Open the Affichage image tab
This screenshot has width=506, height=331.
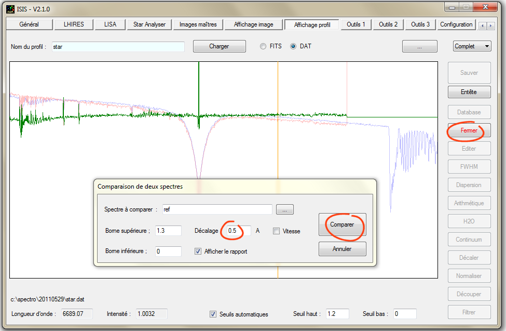tap(253, 24)
